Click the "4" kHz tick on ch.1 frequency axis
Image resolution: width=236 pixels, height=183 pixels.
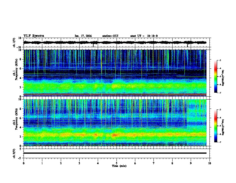click(x=21, y=78)
